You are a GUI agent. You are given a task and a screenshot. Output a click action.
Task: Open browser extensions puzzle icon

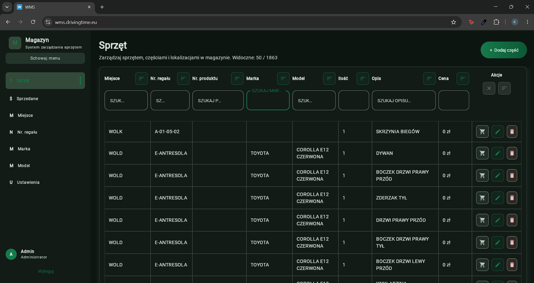point(496,22)
